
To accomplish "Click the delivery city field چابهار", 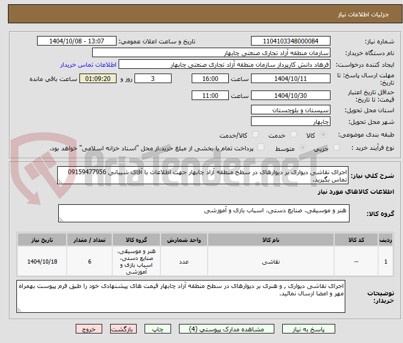I will tap(290, 121).
